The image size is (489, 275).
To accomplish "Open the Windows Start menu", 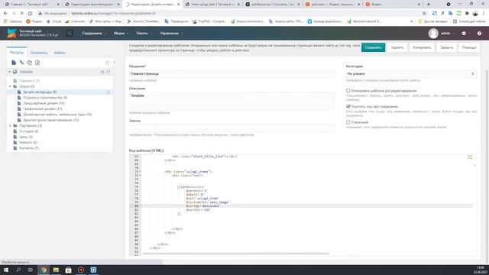I will tap(6, 270).
